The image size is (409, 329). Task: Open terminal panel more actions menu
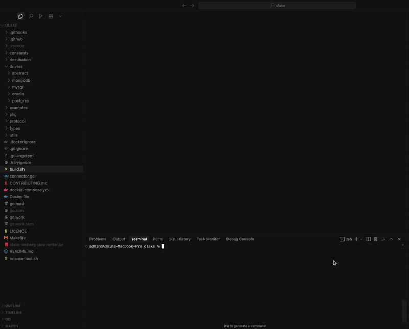point(383,239)
